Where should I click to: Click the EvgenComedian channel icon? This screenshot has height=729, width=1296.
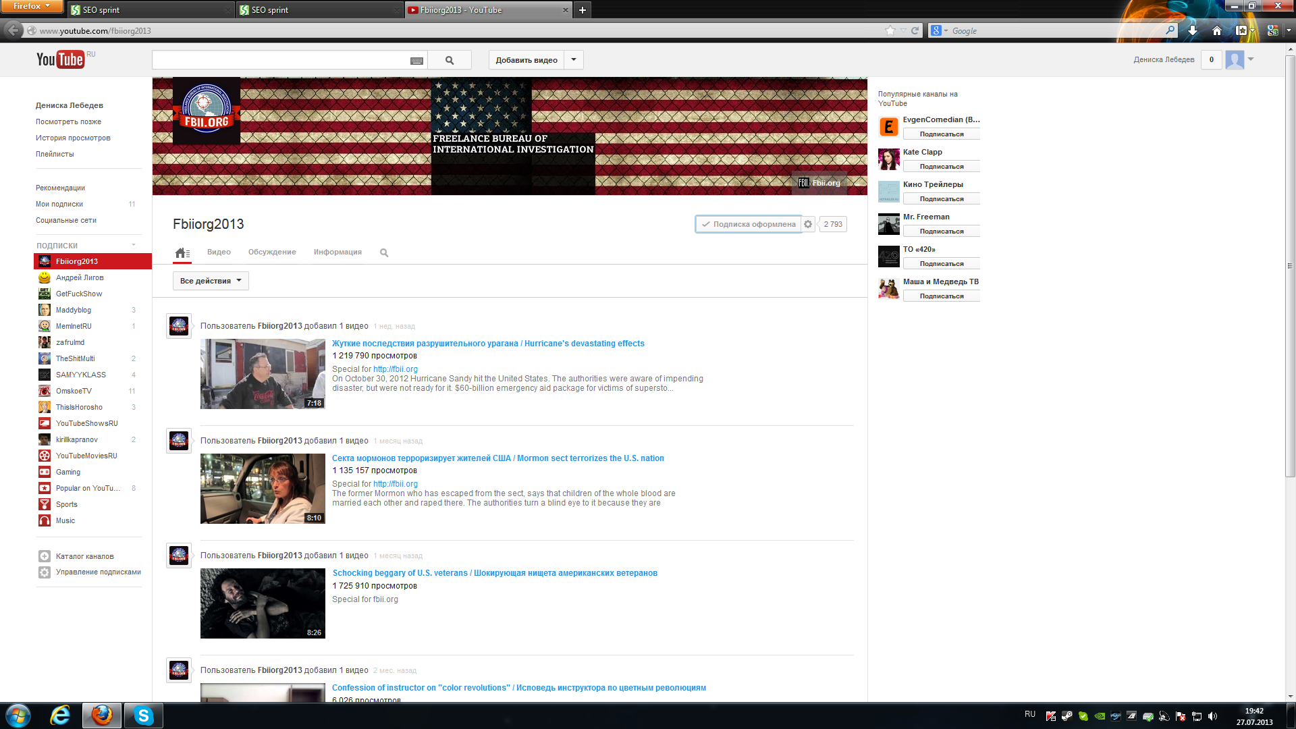click(x=888, y=126)
